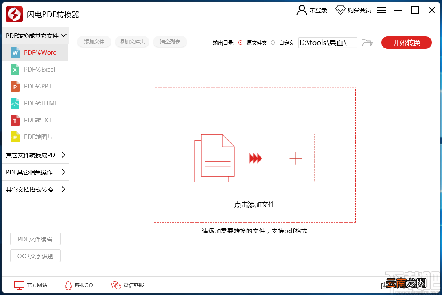This screenshot has height=295, width=442.
Task: Choose the PDF转Excel menu item
Action: click(x=35, y=70)
